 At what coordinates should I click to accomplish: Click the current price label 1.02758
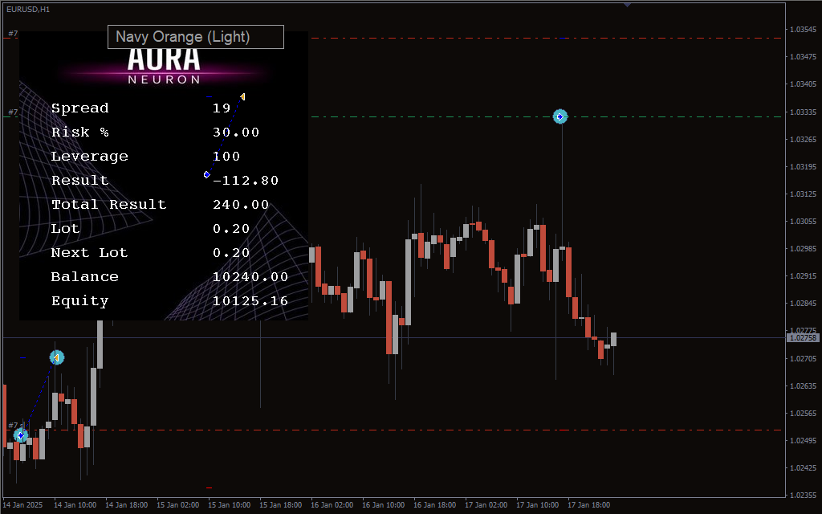pos(803,338)
